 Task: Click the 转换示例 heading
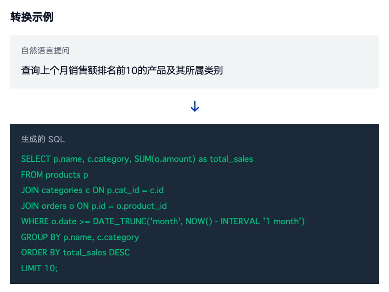[x=32, y=17]
